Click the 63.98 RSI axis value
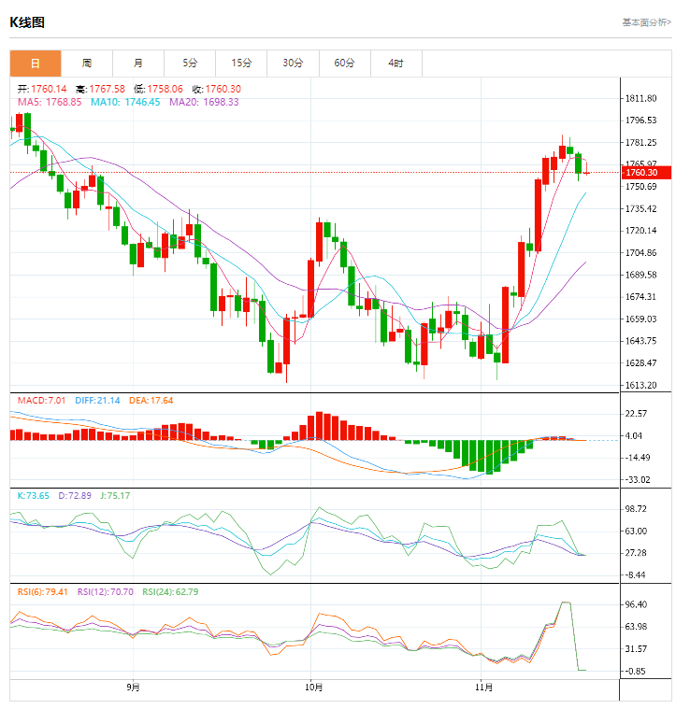The image size is (676, 709). pyautogui.click(x=636, y=627)
